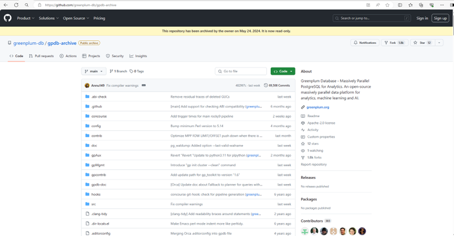Viewport: 454px width, 236px height.
Task: Star the repository
Action: point(422,43)
